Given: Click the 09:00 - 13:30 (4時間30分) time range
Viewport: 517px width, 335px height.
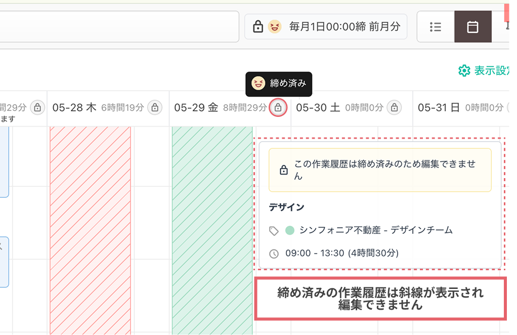Looking at the screenshot, I should click(x=342, y=253).
